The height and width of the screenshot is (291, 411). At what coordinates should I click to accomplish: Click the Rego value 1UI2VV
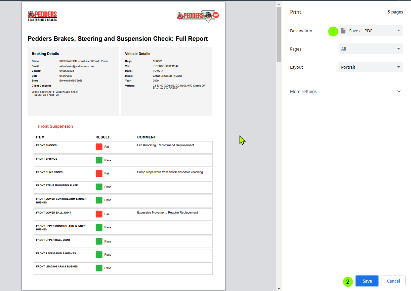click(x=157, y=61)
